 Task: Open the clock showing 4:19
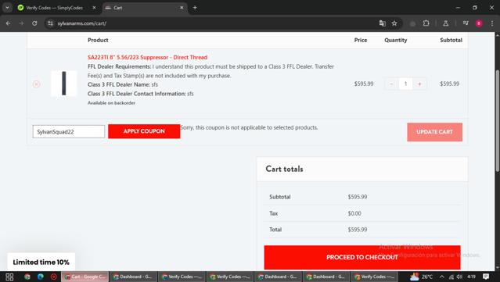pos(472,277)
